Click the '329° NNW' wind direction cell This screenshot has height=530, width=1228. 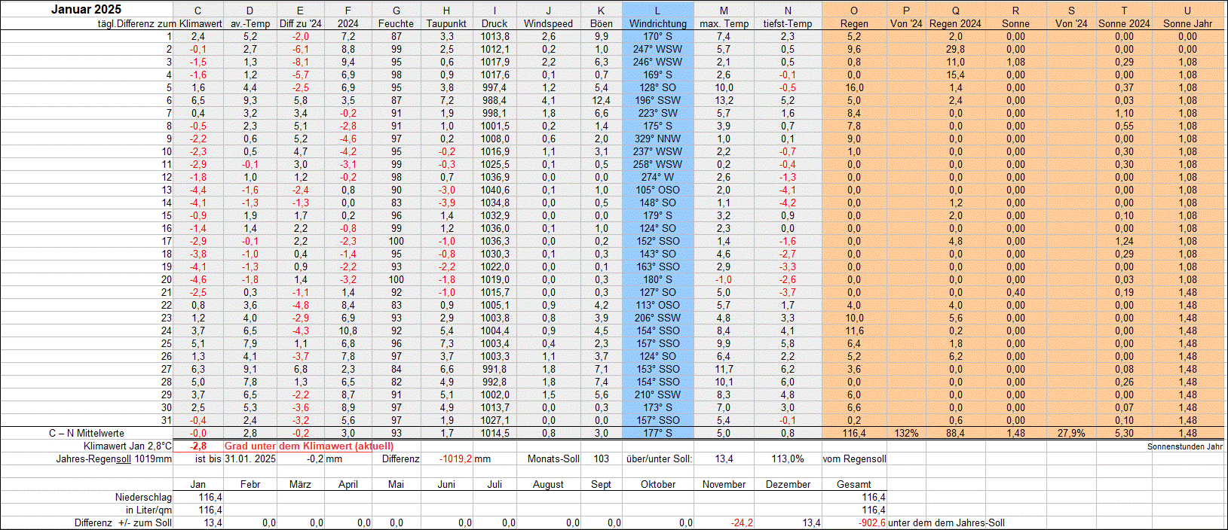pos(657,139)
